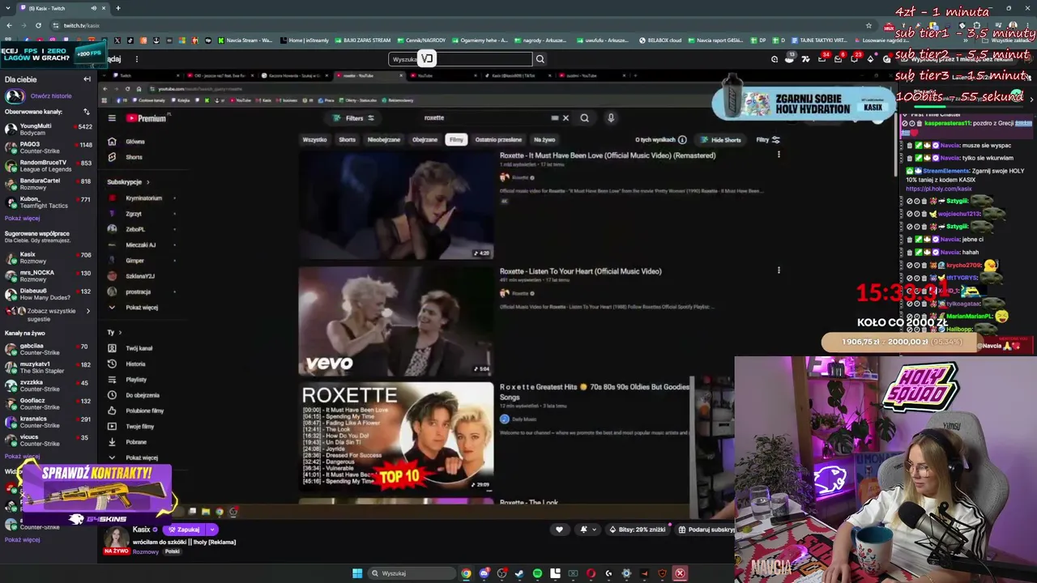
Task: Click the 1906,75 zł donation goal bar
Action: click(x=899, y=342)
